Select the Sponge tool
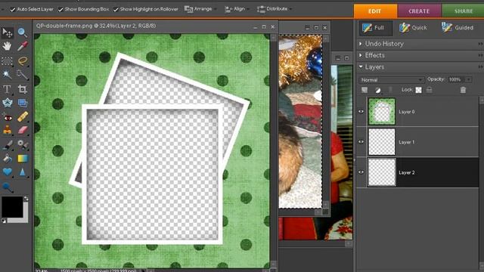 tap(7, 187)
